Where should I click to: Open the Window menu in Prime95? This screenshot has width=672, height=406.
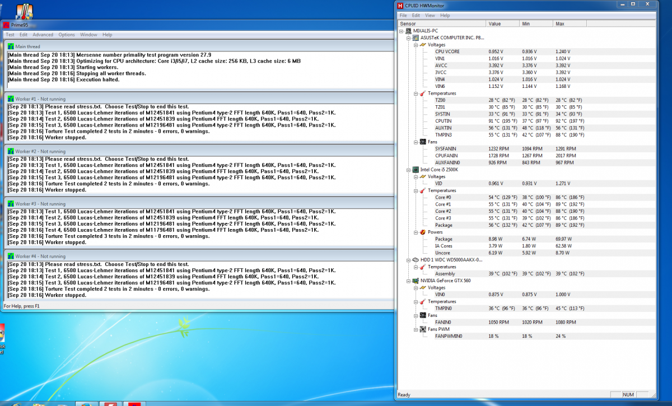[x=88, y=35]
